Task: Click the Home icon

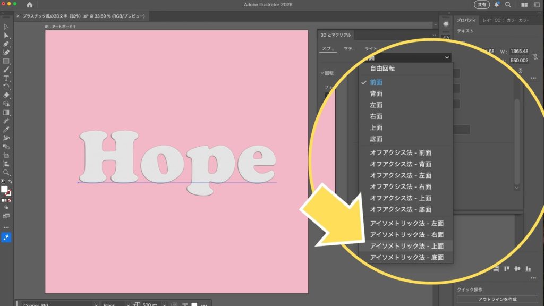Action: tap(30, 5)
